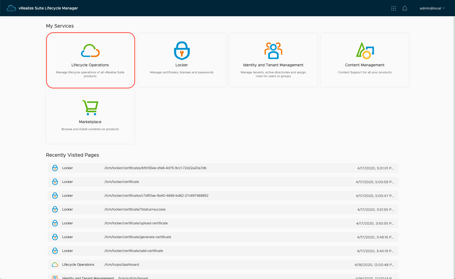Viewport: 455px width, 279px height.
Task: Click the vRealize cloud logo in header
Action: [x=11, y=8]
